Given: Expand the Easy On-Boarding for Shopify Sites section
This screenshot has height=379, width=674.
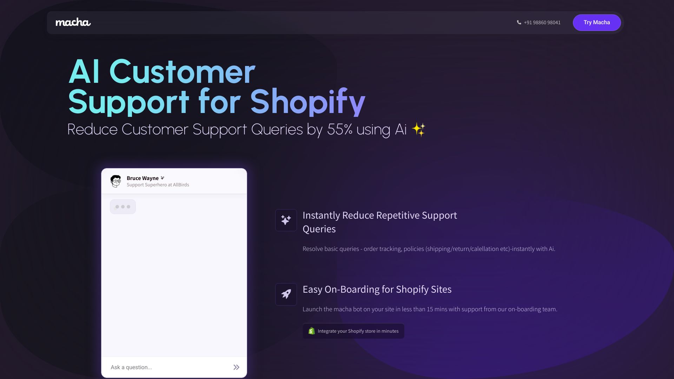Looking at the screenshot, I should (377, 290).
